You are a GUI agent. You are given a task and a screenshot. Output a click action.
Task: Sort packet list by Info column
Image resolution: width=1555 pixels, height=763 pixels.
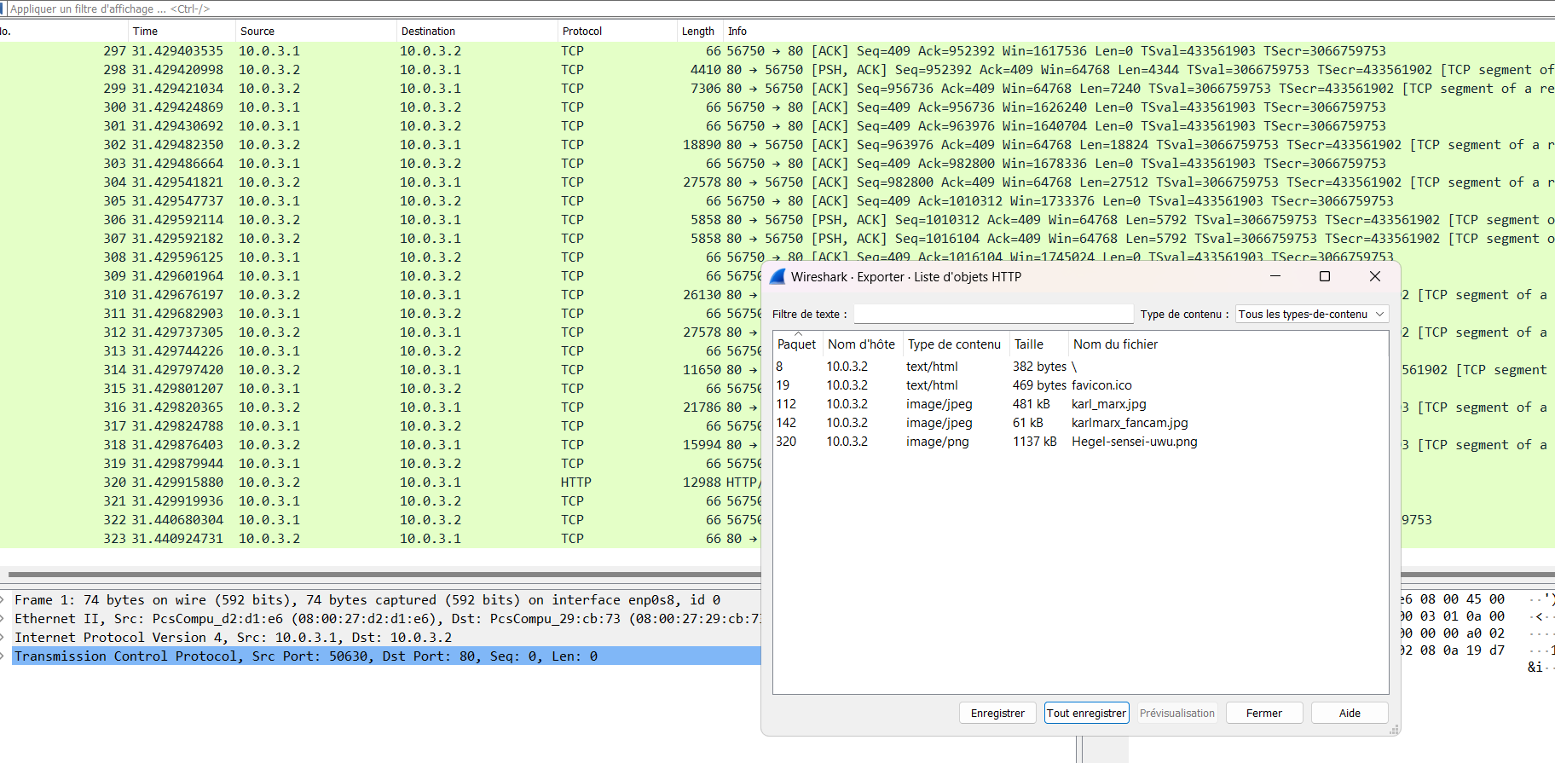[1139, 32]
